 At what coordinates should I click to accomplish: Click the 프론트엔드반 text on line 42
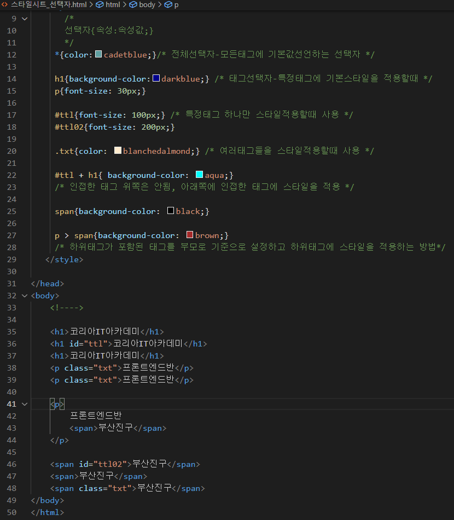[96, 416]
